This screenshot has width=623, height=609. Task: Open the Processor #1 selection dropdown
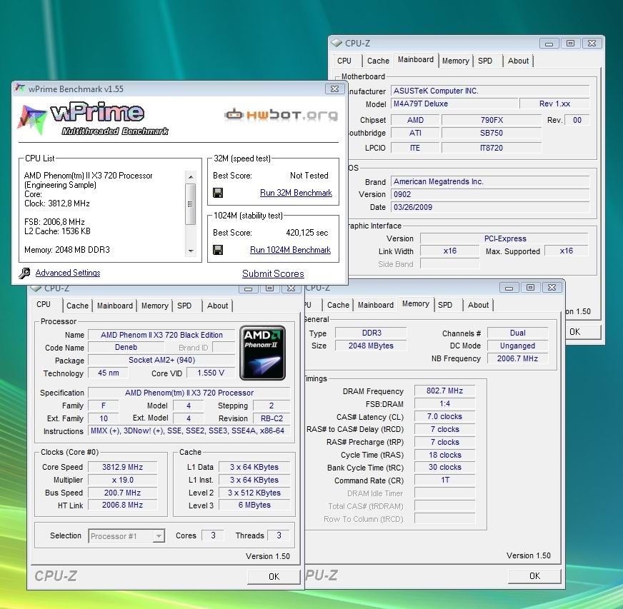coord(159,536)
